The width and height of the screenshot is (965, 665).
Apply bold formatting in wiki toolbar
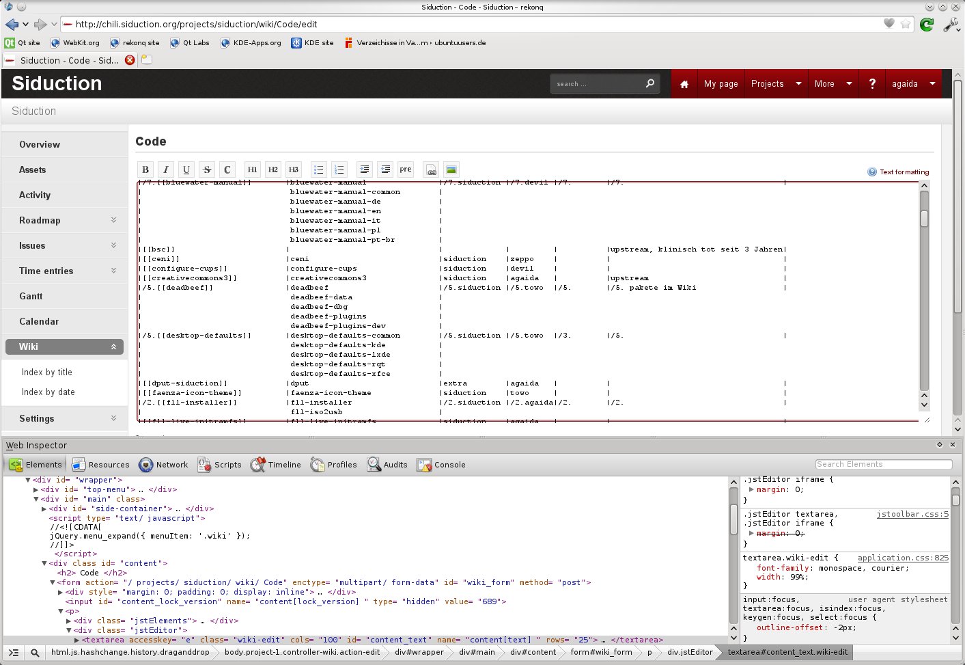coord(145,169)
